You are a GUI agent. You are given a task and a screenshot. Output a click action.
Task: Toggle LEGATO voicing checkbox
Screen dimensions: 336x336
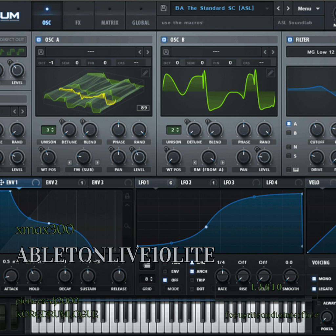pyautogui.click(x=314, y=289)
